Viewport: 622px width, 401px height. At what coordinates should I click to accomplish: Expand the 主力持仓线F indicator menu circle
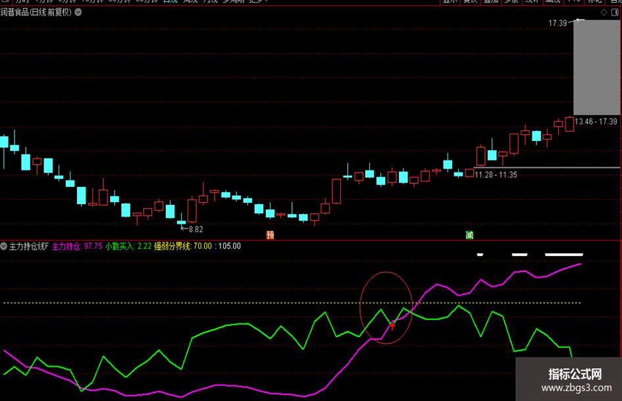pyautogui.click(x=3, y=246)
